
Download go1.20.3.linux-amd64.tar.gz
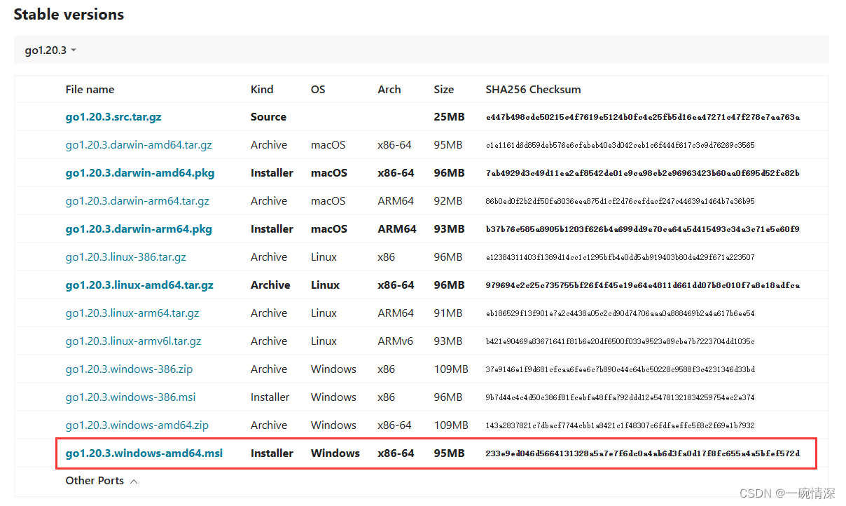[x=139, y=285]
